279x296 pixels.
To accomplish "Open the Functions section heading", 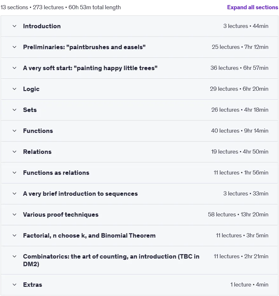I will click(38, 131).
